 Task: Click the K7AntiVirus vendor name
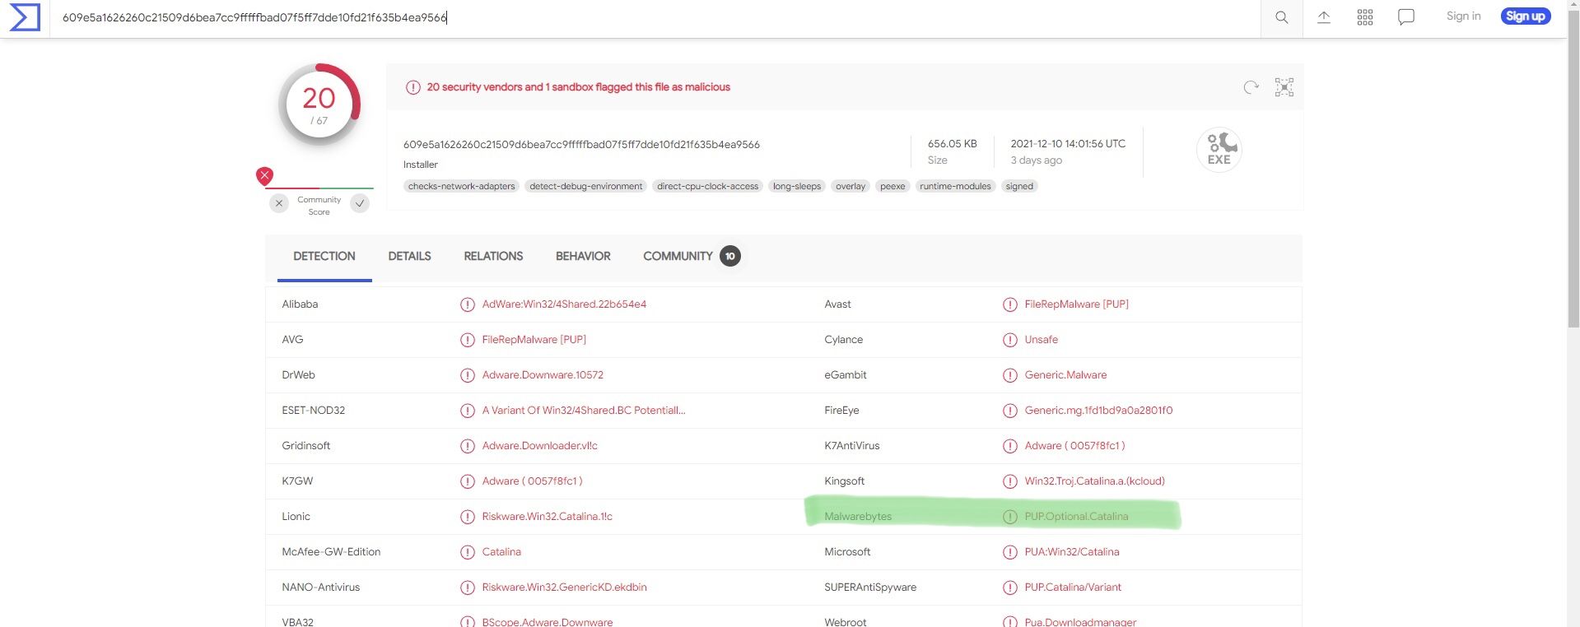(x=852, y=446)
